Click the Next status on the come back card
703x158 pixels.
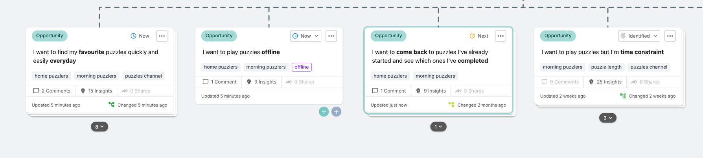tap(479, 36)
